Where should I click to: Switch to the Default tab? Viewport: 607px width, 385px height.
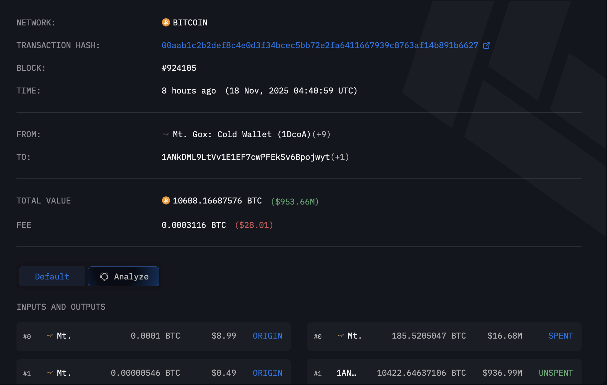[52, 277]
